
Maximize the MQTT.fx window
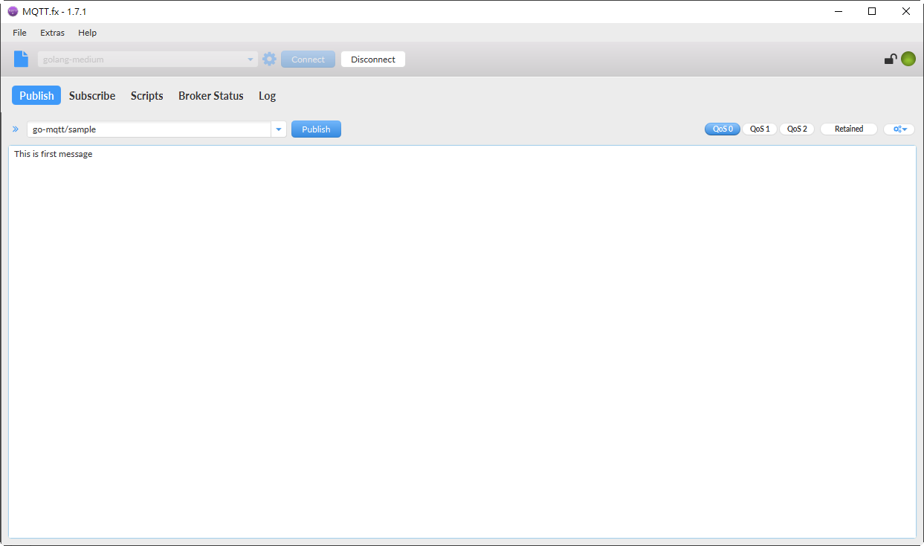pyautogui.click(x=872, y=11)
